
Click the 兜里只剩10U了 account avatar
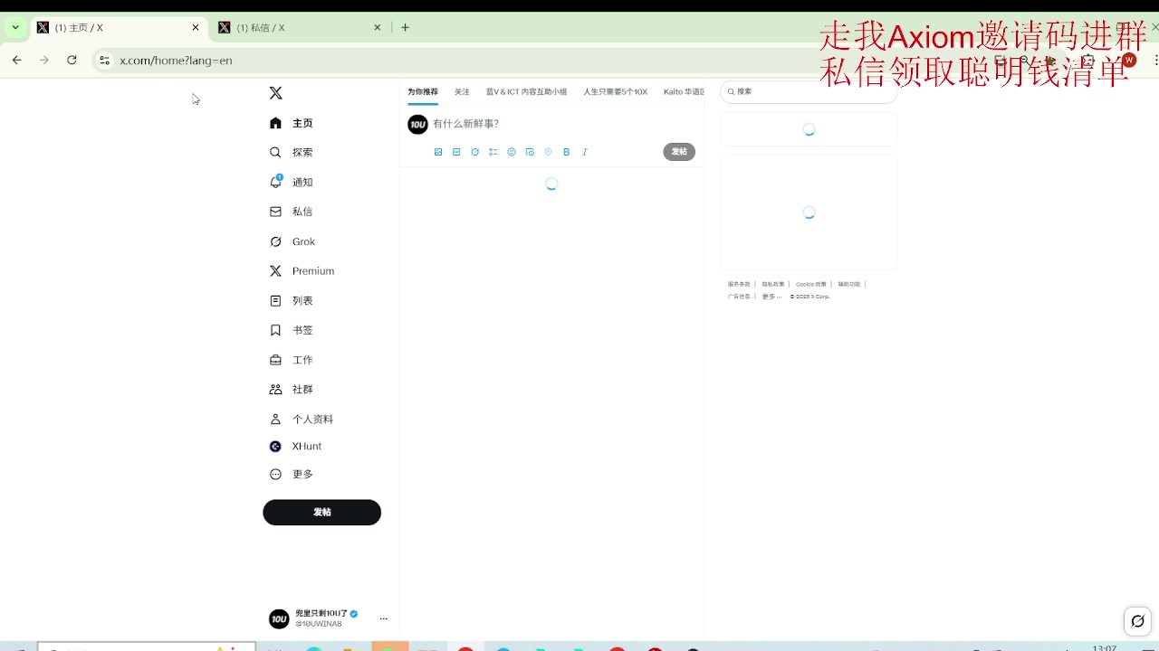click(x=279, y=618)
